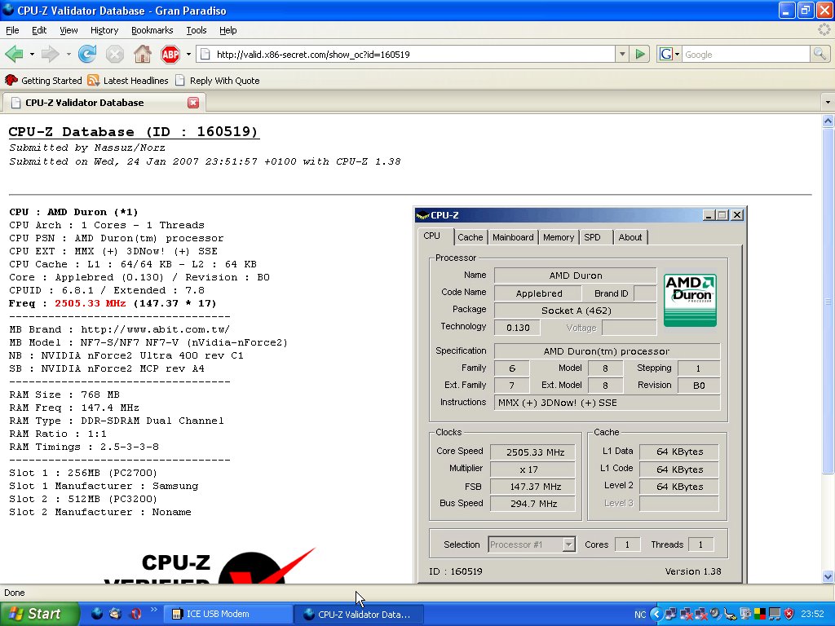Viewport: 835px width, 626px height.
Task: Open the Bookmarks menu
Action: click(152, 30)
